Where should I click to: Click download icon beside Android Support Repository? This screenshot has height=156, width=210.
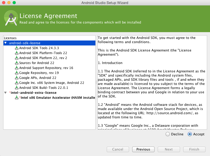[17, 68]
